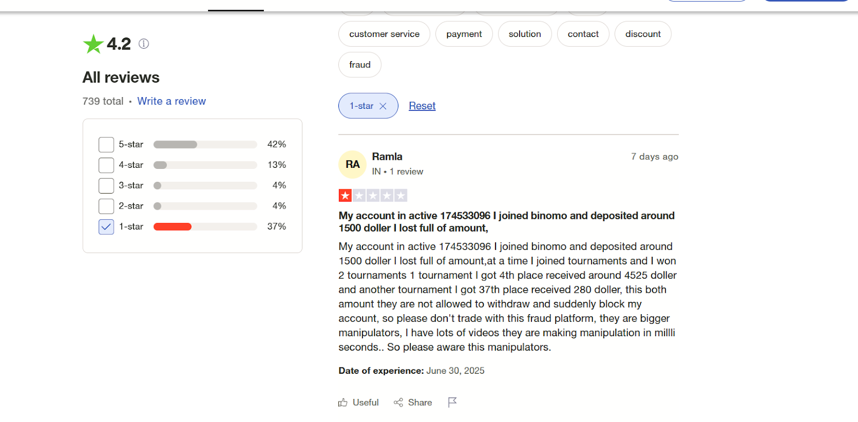This screenshot has height=422, width=858.
Task: Open the Write a review link
Action: (x=172, y=101)
